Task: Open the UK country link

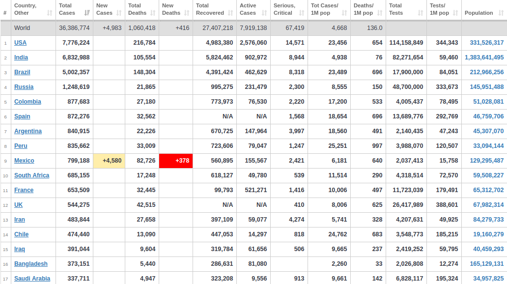Action: (x=19, y=205)
